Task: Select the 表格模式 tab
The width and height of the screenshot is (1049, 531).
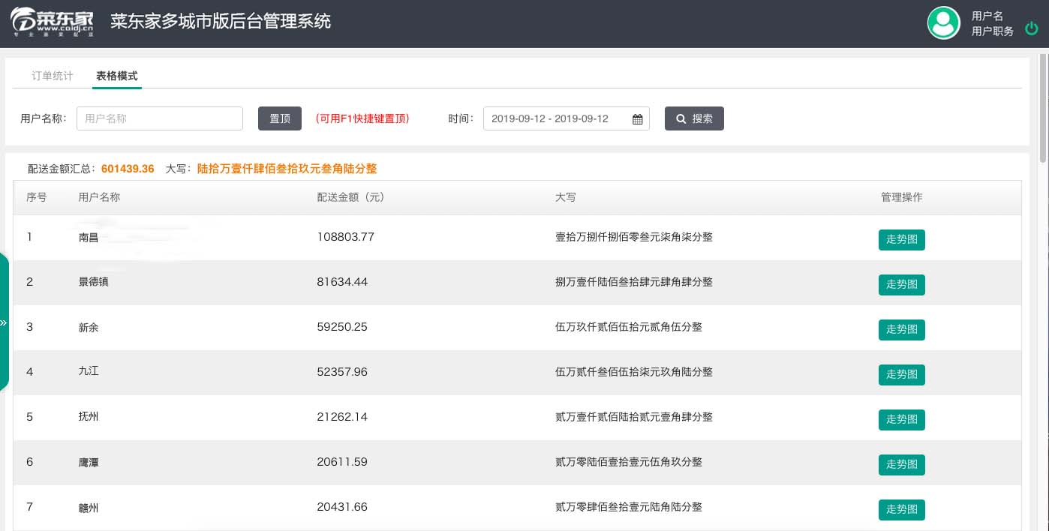Action: pyautogui.click(x=116, y=76)
